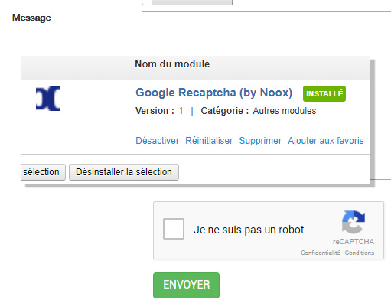Open the reCAPTCHA Confidentialité link
The height and width of the screenshot is (300, 391).
321,253
